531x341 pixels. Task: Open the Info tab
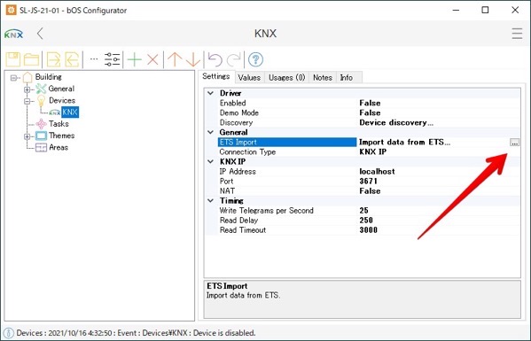tap(347, 77)
